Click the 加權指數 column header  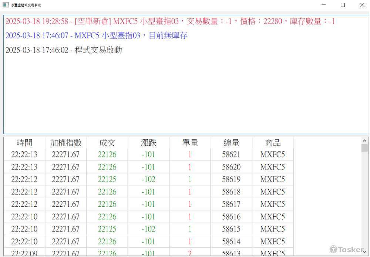(x=66, y=143)
